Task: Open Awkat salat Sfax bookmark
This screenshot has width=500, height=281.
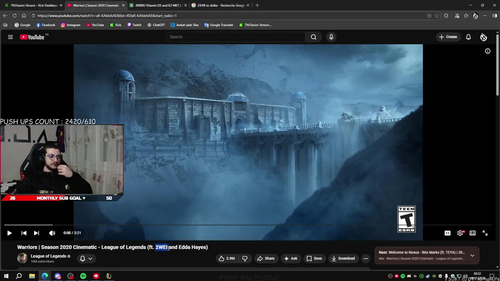Action: tap(184, 25)
